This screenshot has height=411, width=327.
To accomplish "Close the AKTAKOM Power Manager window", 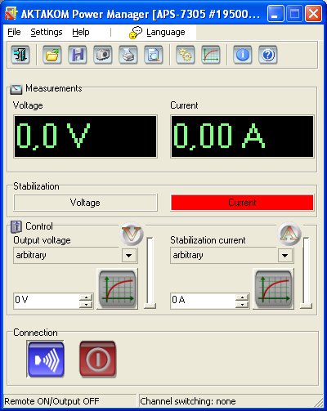I will (x=313, y=14).
